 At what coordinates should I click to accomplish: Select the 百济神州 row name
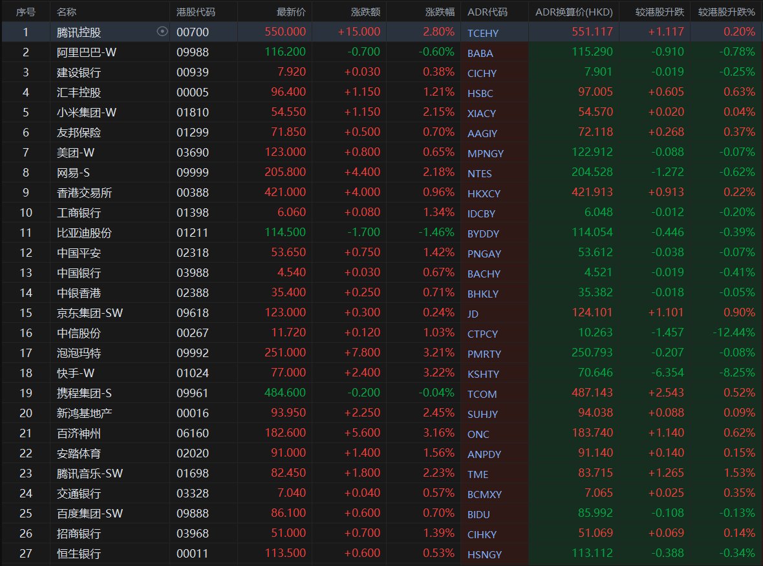(79, 433)
